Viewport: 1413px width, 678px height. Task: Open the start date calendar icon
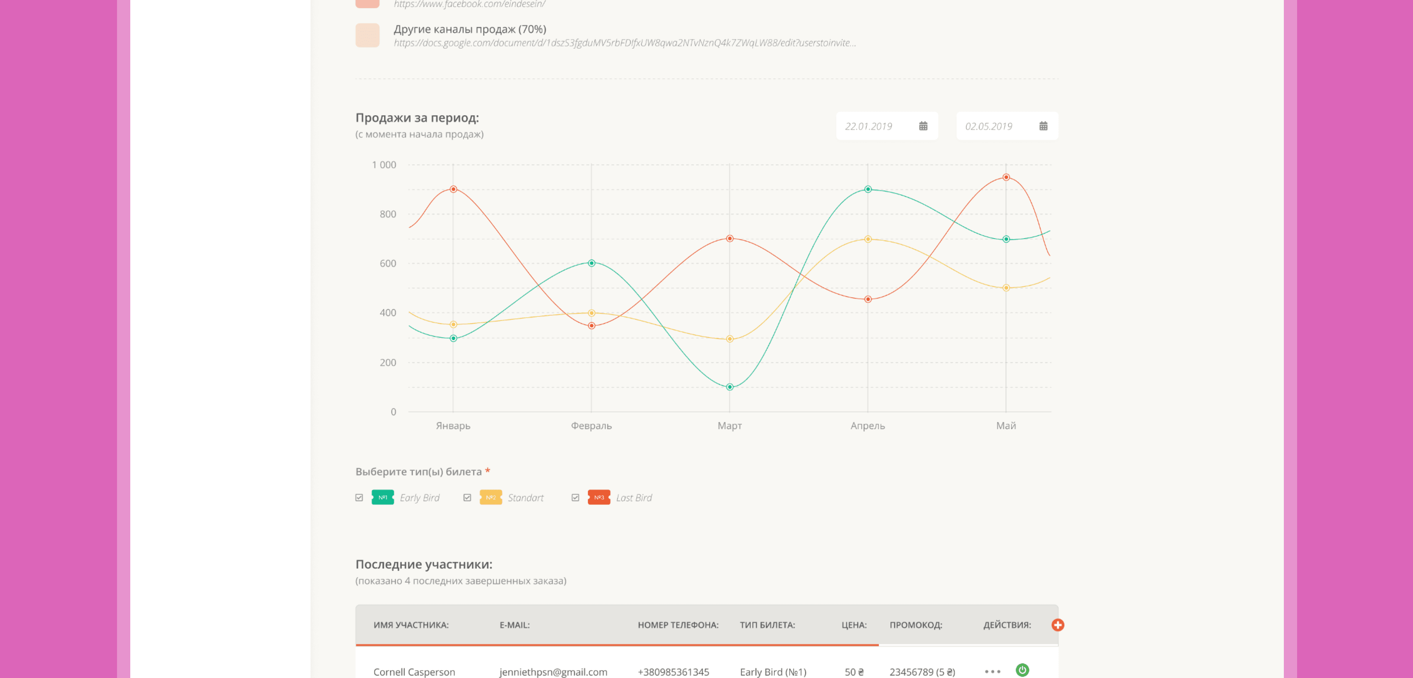coord(923,126)
